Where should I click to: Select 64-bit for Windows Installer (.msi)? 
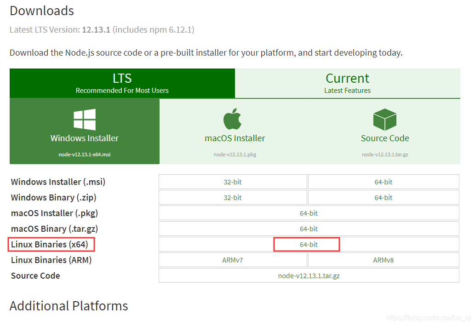click(383, 182)
